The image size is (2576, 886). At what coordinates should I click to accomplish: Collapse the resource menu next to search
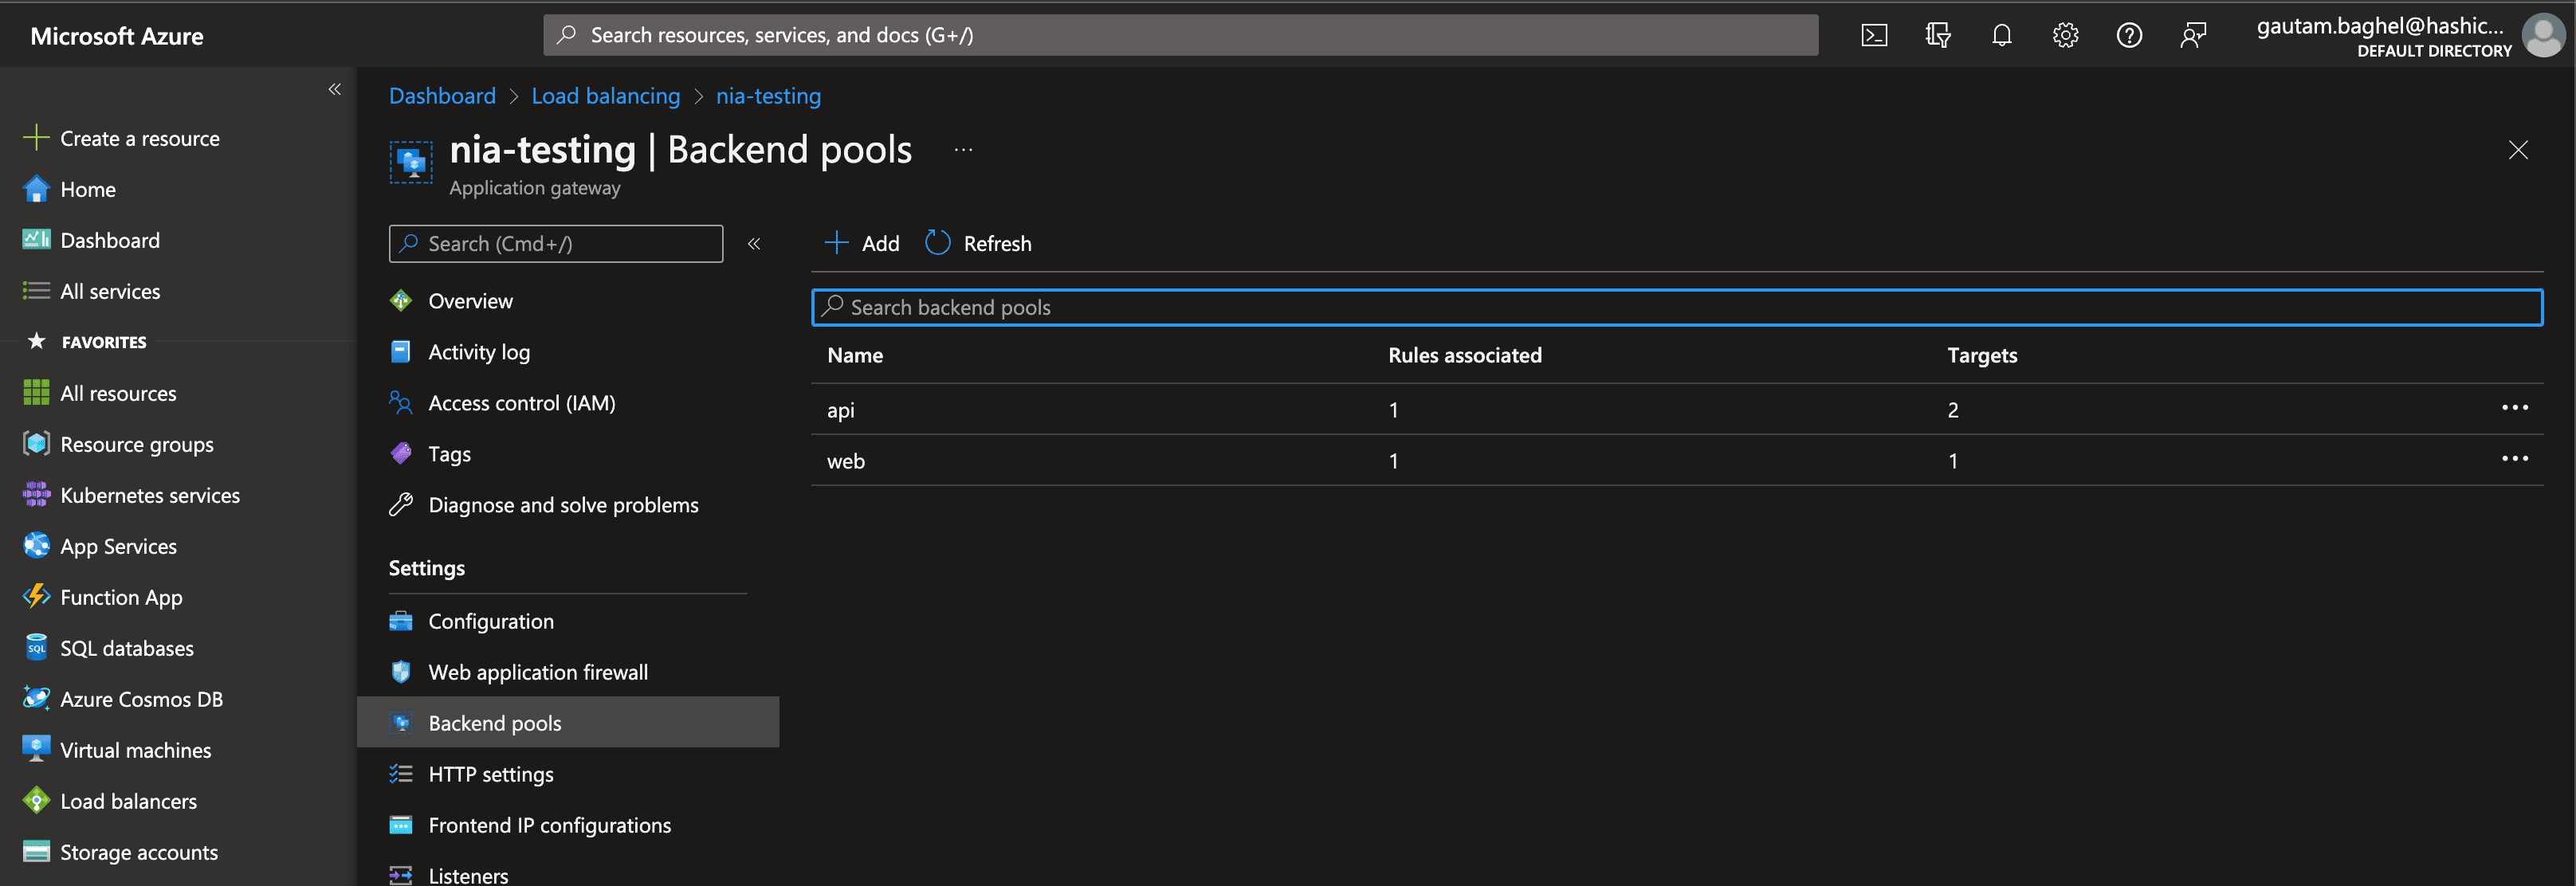(754, 243)
